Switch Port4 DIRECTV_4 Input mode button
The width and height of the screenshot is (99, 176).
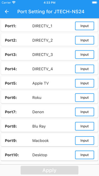pos(85,69)
